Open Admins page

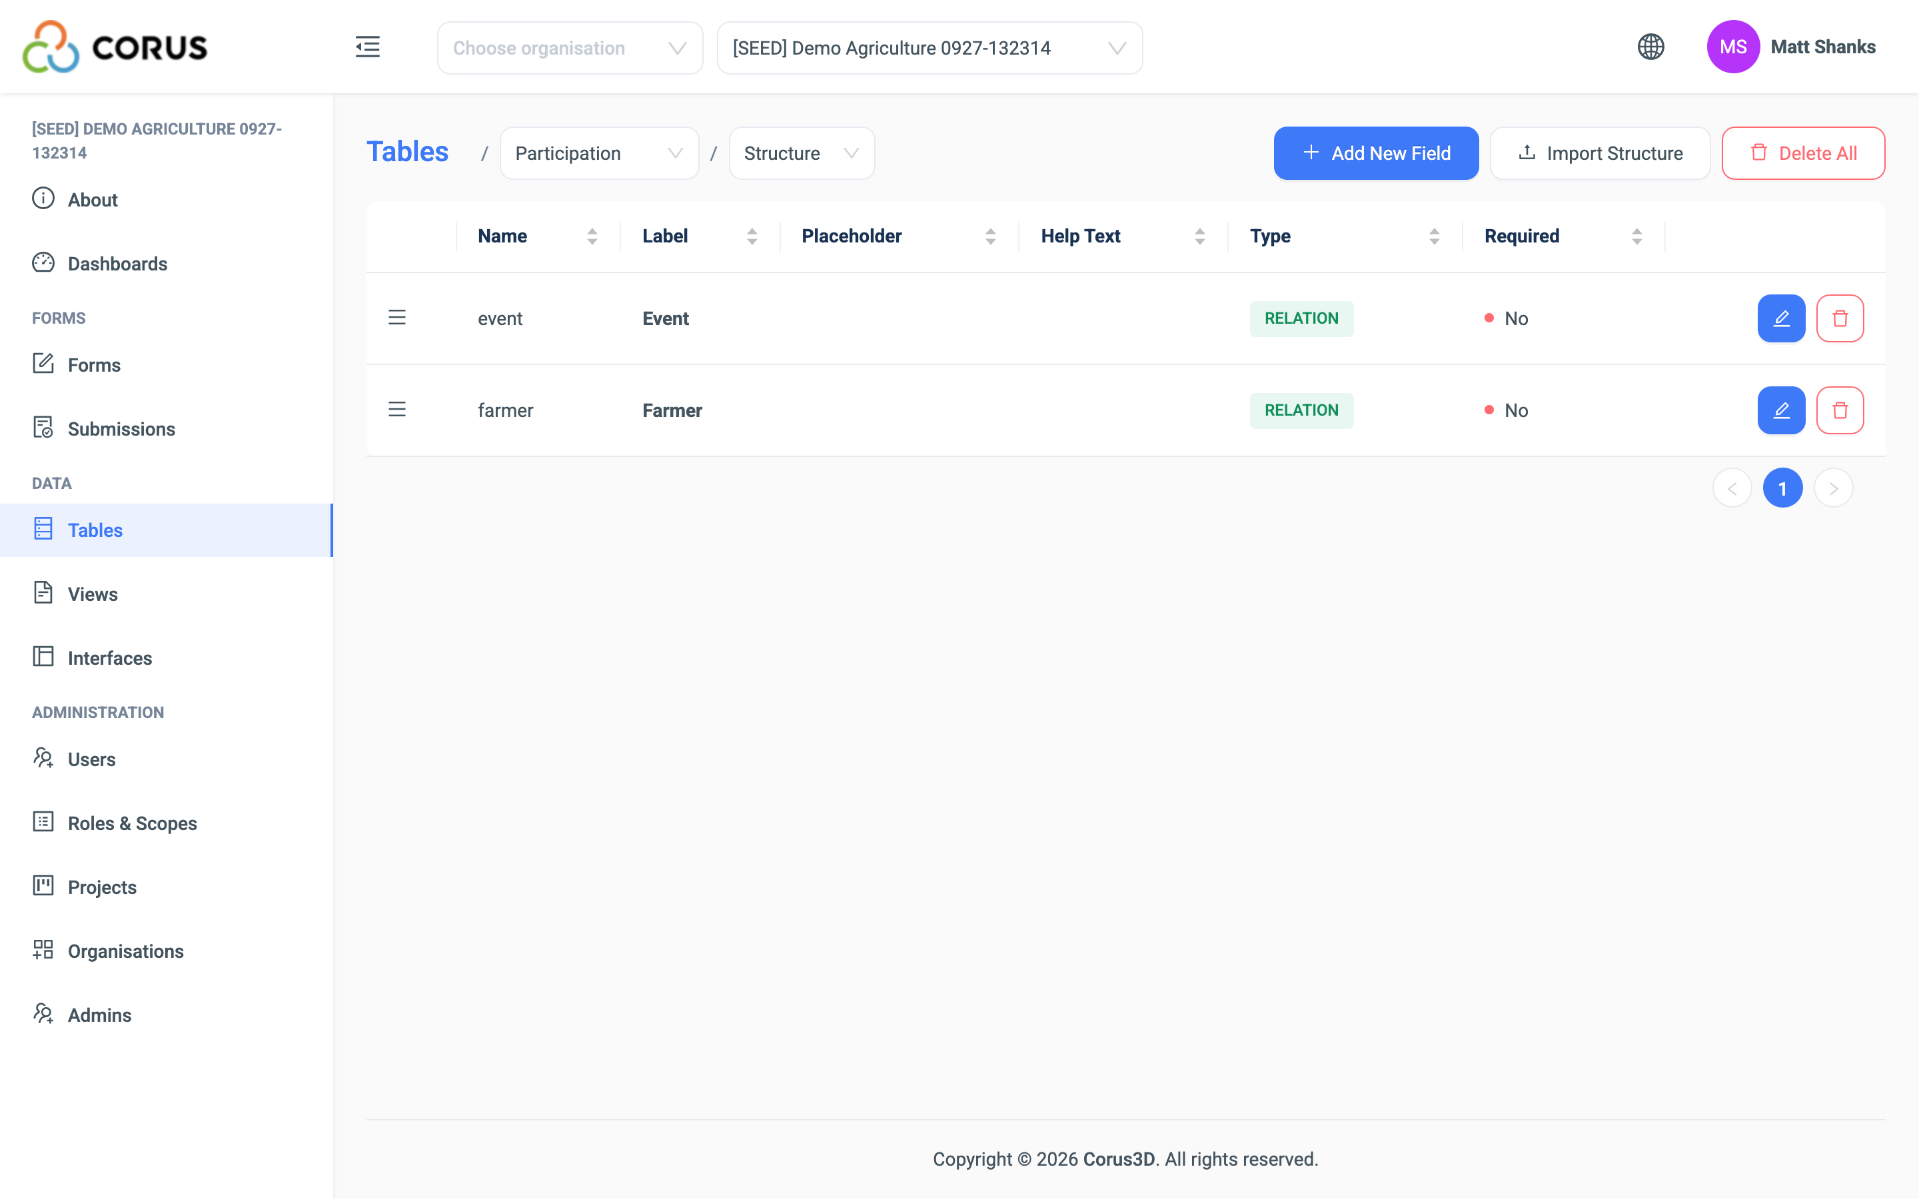(x=167, y=1015)
